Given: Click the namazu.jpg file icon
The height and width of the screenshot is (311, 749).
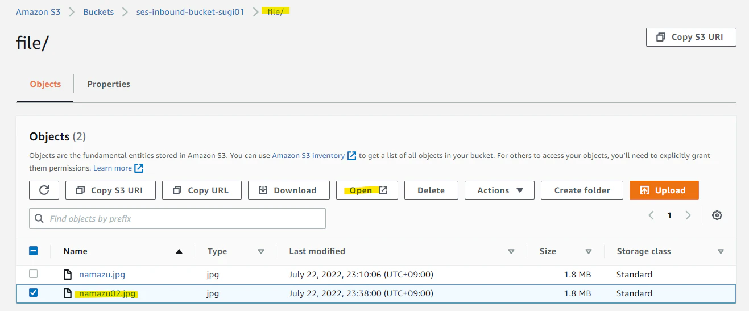Looking at the screenshot, I should tap(68, 275).
